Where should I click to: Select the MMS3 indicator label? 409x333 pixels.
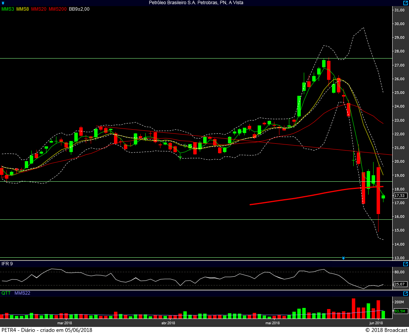point(8,9)
